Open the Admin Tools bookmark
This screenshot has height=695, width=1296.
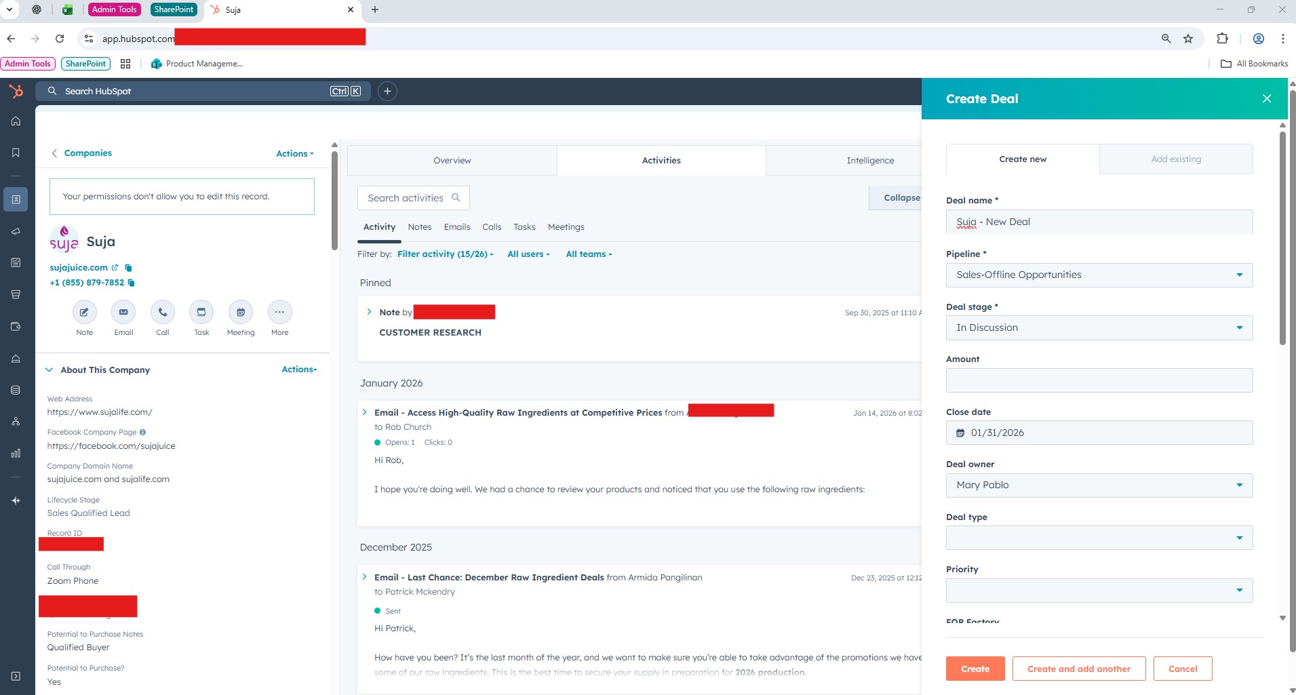(28, 64)
